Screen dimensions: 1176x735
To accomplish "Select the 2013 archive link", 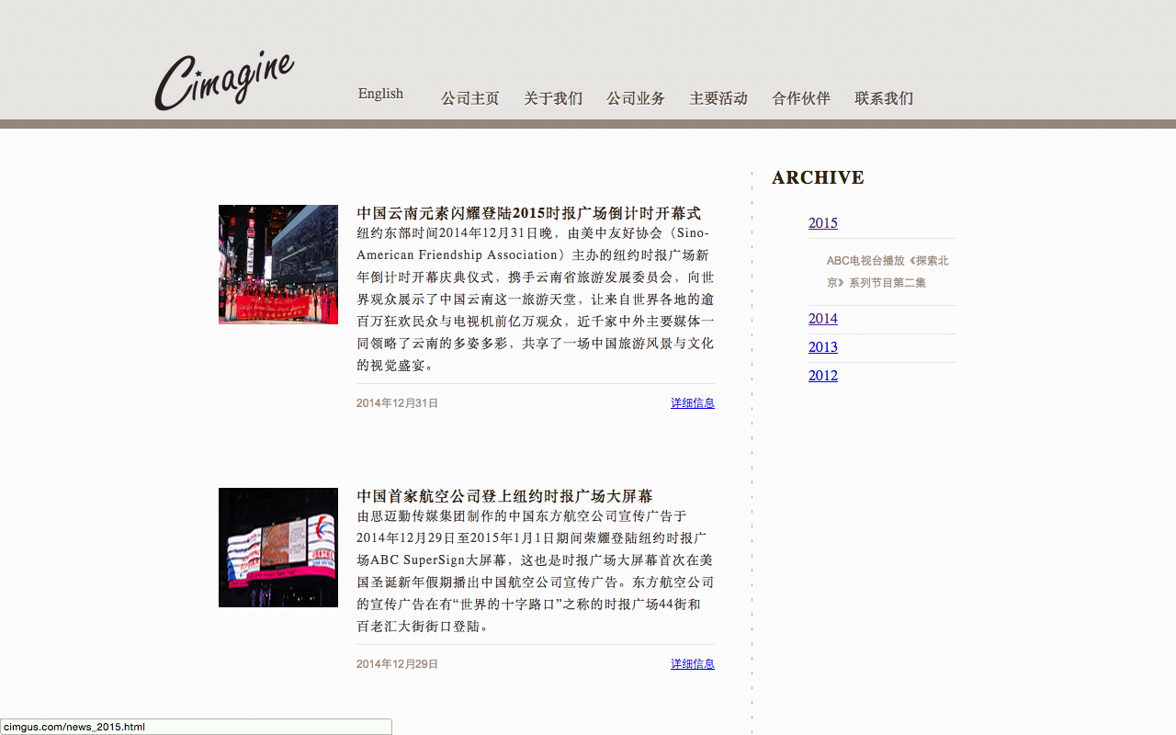I will pos(823,347).
